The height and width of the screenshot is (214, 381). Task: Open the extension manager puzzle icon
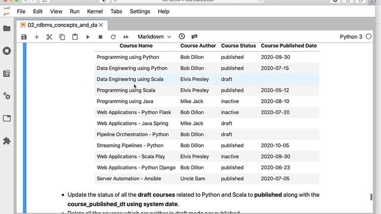(7, 141)
